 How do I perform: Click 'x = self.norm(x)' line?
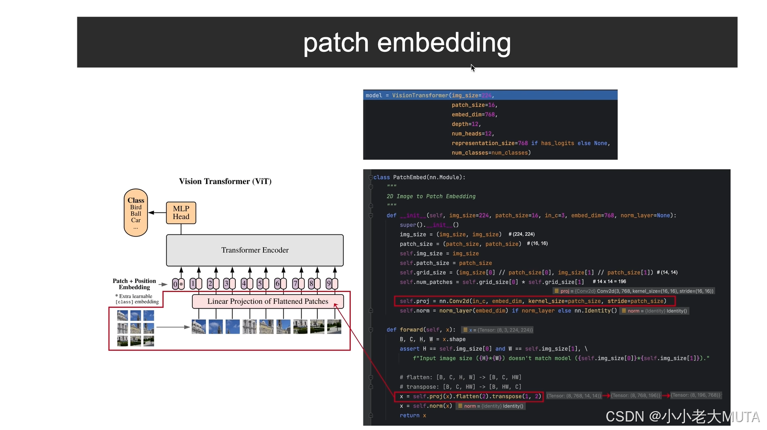click(426, 406)
